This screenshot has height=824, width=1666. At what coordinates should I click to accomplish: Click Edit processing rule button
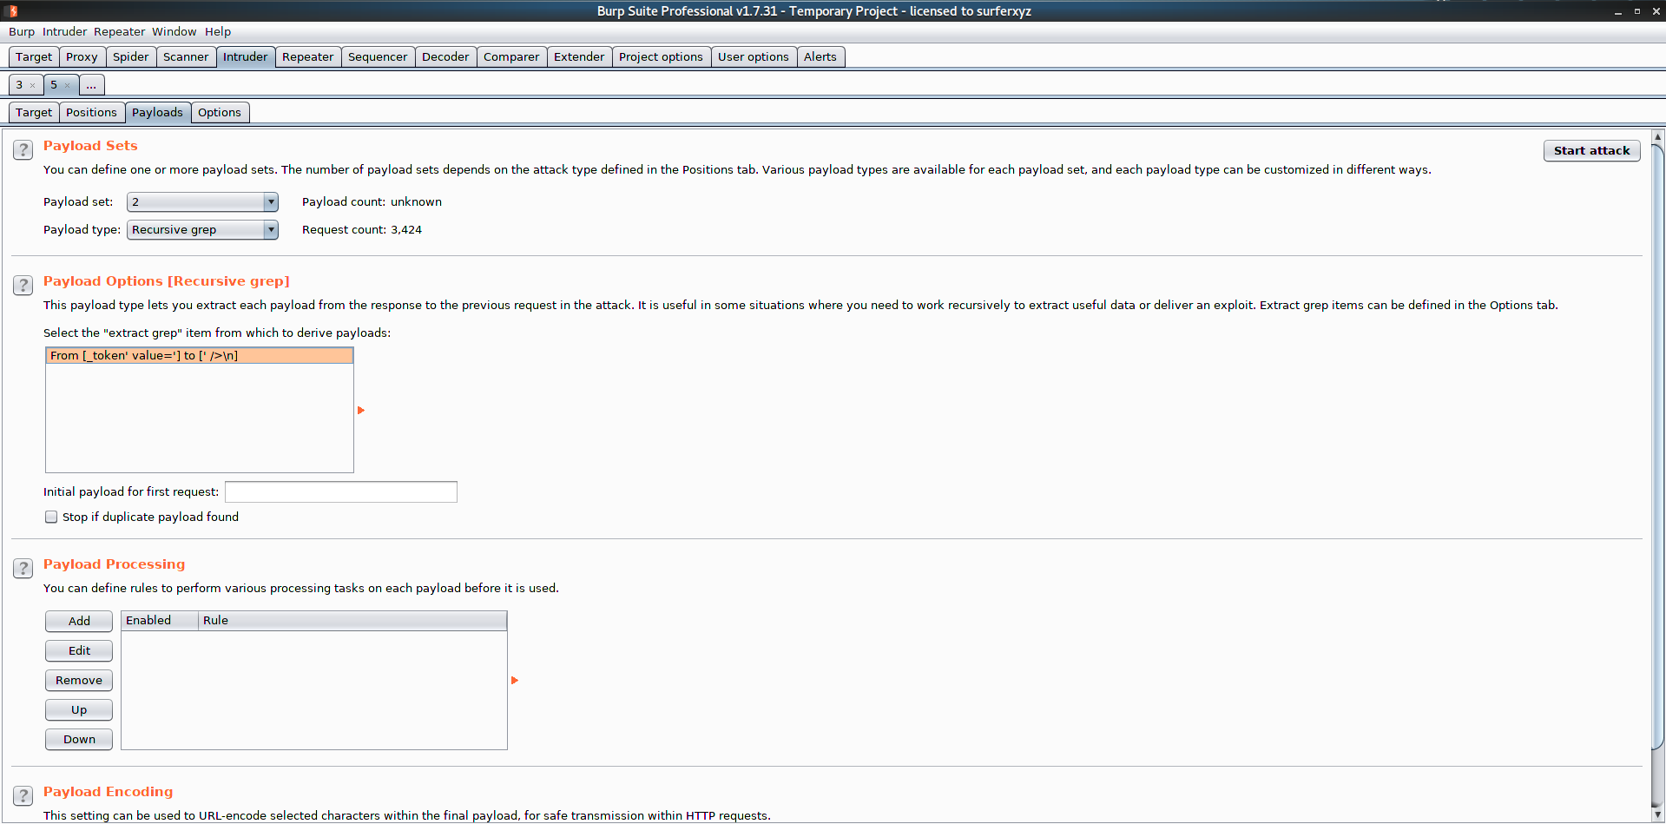79,650
